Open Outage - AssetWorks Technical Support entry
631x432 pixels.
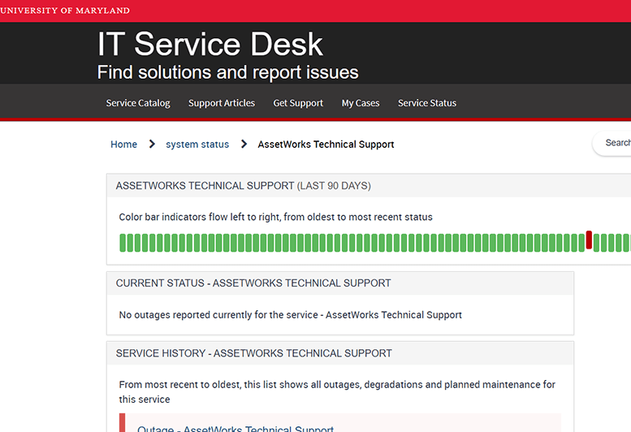point(236,429)
